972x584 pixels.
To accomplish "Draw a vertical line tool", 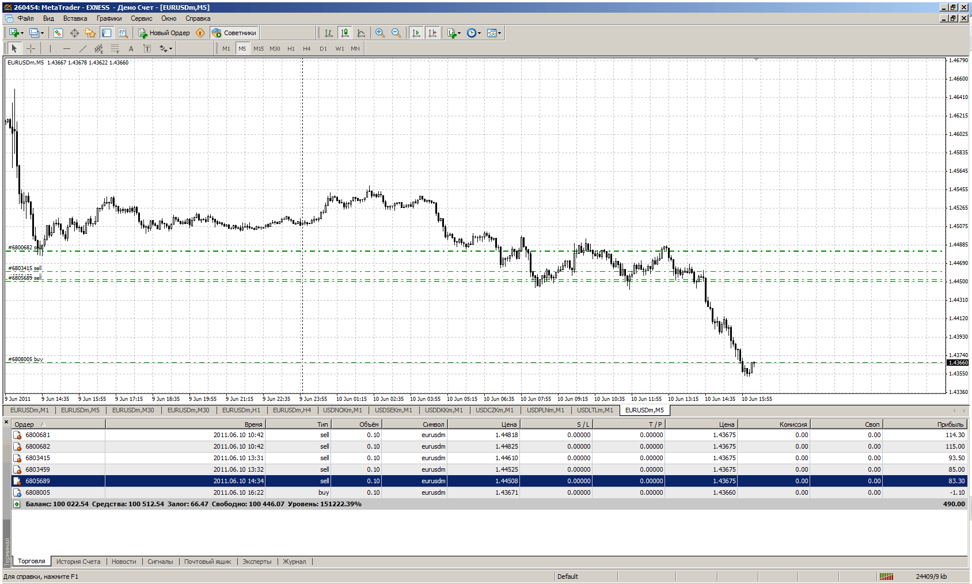I will pos(50,48).
